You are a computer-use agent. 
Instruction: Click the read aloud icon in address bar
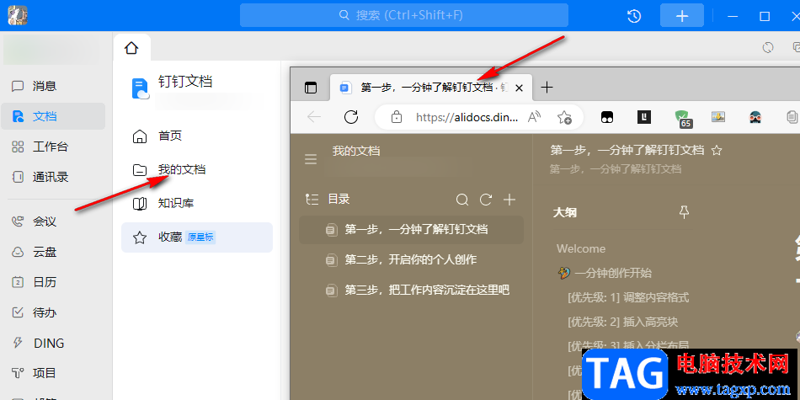pyautogui.click(x=534, y=118)
